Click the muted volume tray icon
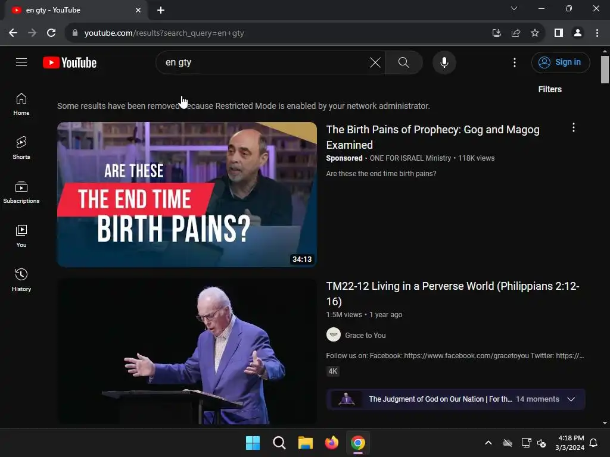The image size is (610, 457). [x=541, y=443]
